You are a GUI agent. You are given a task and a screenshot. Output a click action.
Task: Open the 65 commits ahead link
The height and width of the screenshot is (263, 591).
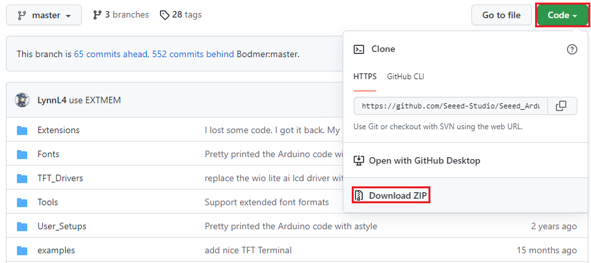pos(111,54)
